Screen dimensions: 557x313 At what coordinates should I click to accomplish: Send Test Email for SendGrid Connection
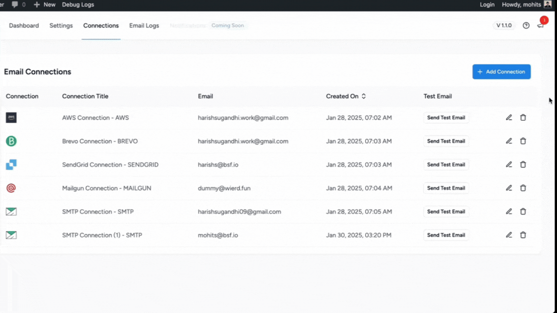point(446,164)
